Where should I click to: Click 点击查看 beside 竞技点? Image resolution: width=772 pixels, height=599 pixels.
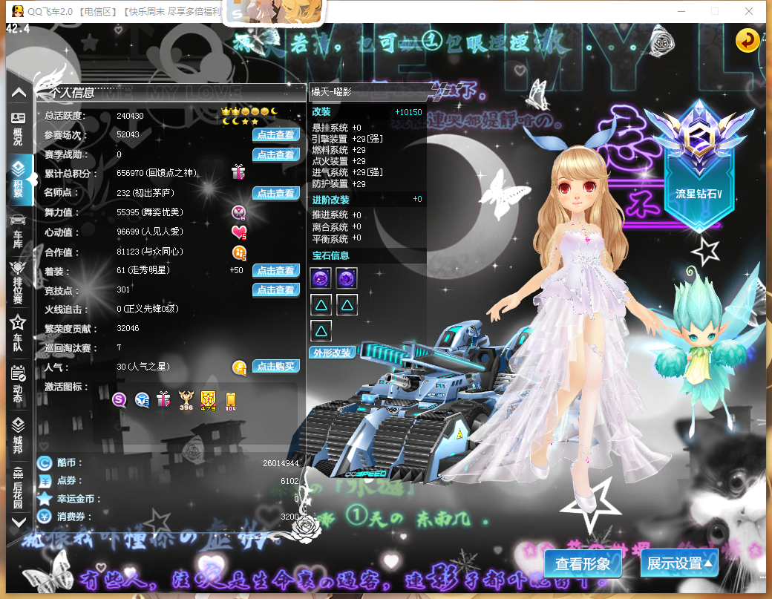coord(275,290)
